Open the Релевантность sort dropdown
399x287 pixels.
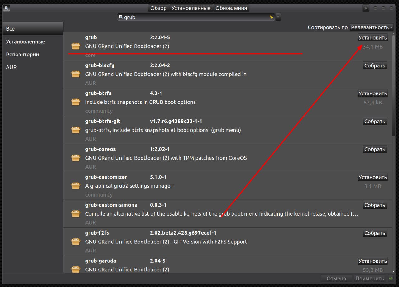tap(372, 27)
